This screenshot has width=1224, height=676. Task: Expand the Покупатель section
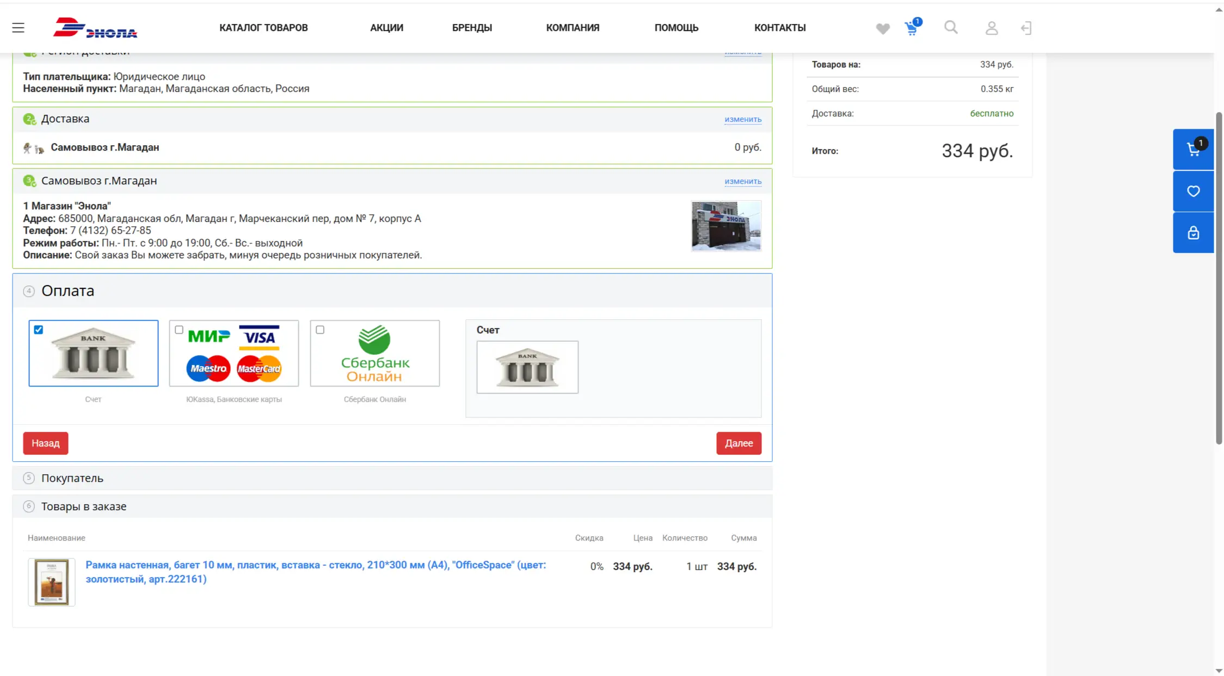coord(72,478)
